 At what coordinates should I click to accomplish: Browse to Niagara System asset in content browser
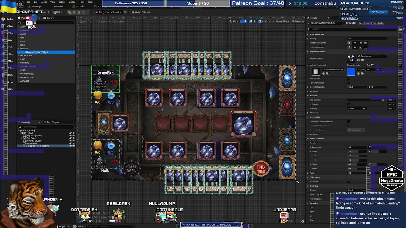pos(362,60)
